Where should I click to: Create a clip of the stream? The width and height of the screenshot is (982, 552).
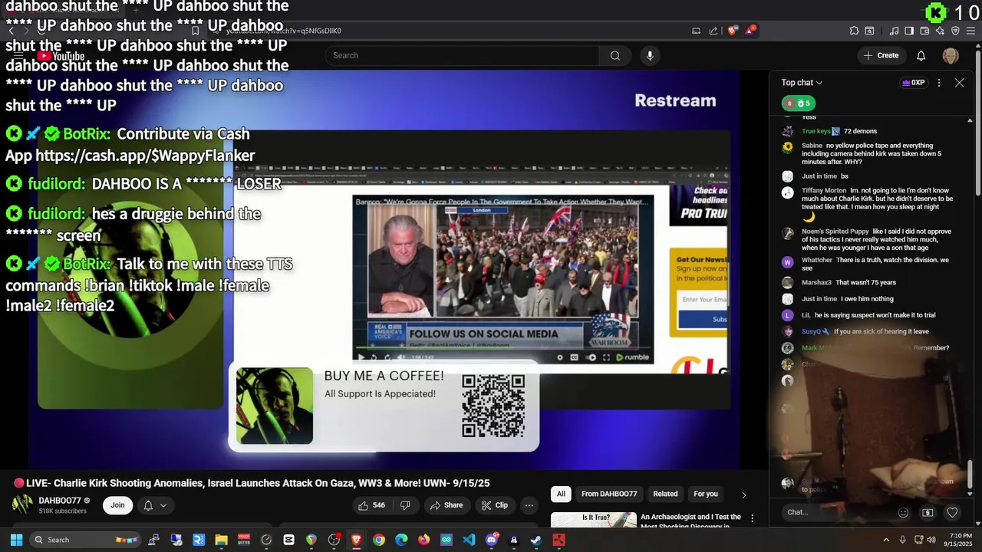point(494,505)
